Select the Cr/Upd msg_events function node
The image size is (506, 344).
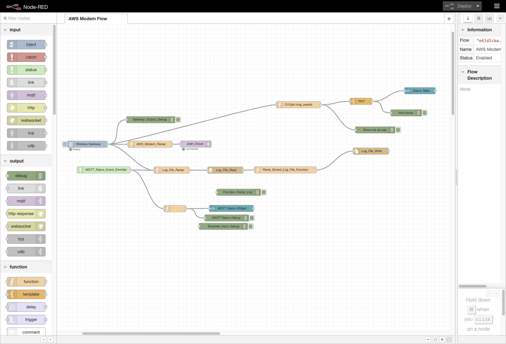tap(298, 105)
